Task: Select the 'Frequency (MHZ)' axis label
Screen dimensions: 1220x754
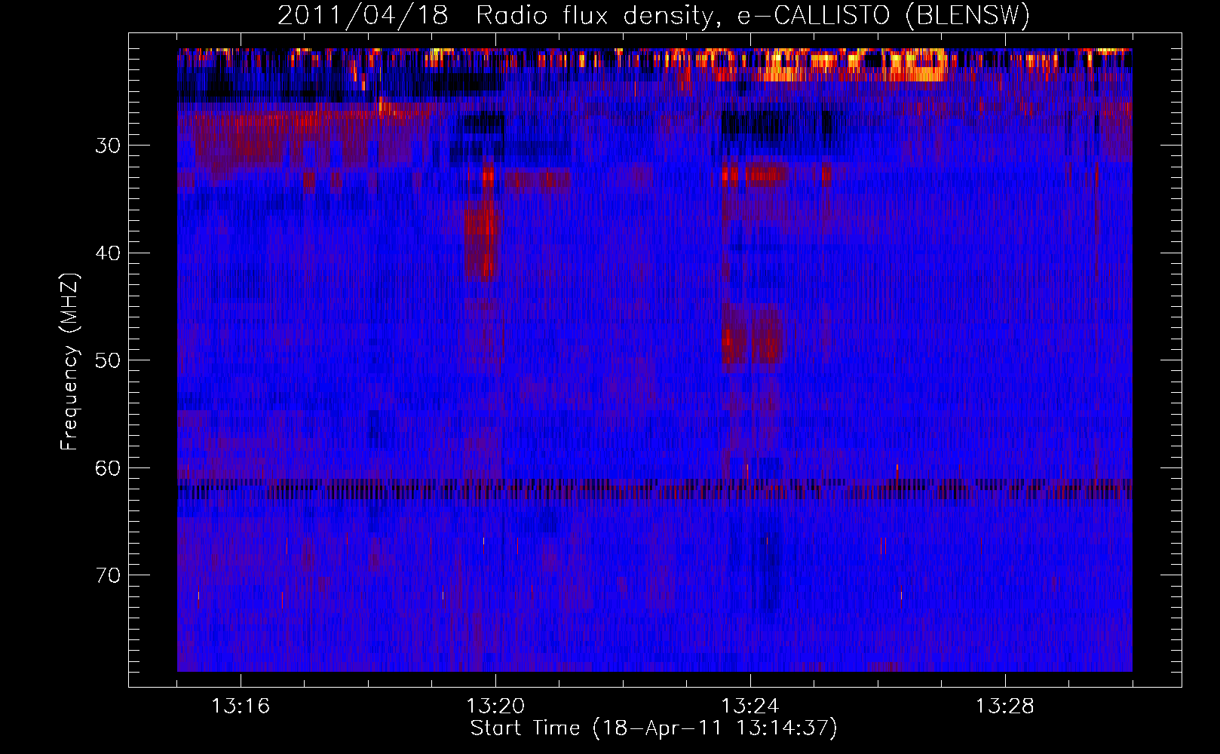Action: 69,361
